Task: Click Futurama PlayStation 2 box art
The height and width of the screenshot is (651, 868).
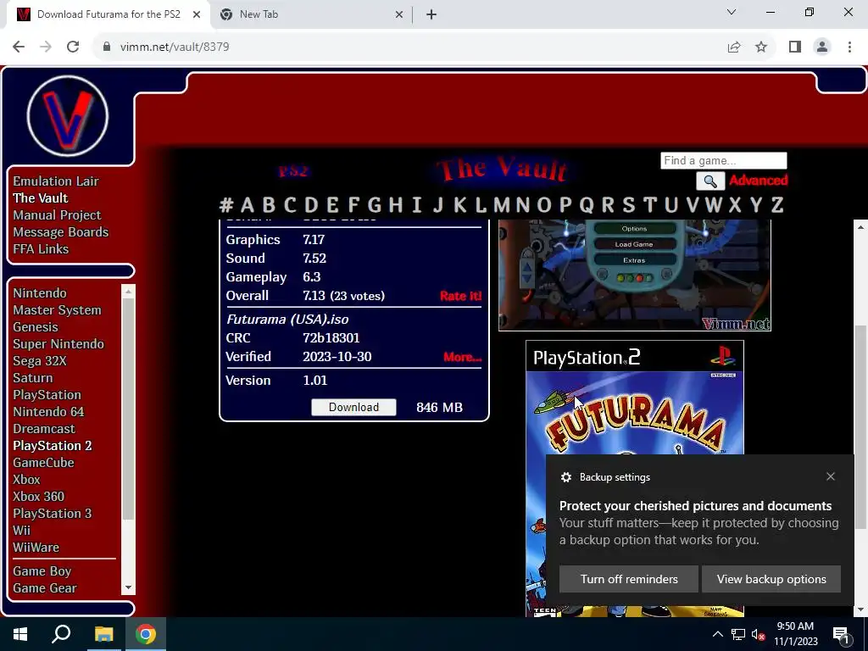Action: [x=634, y=478]
